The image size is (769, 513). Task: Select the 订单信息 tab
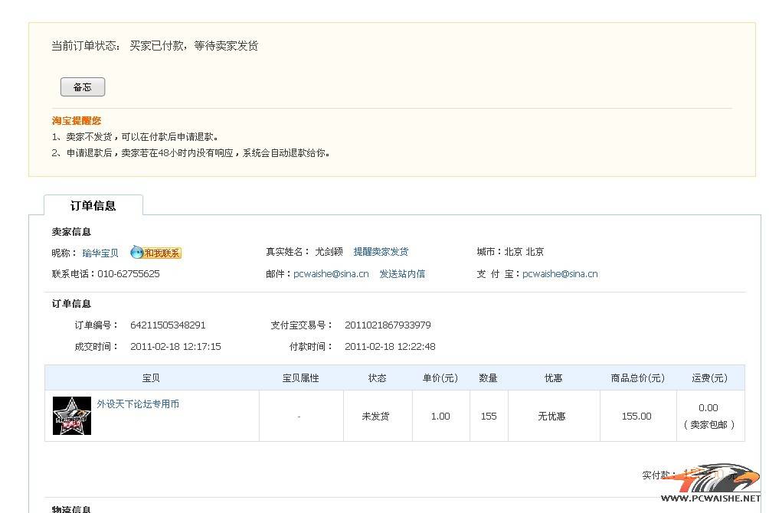93,205
